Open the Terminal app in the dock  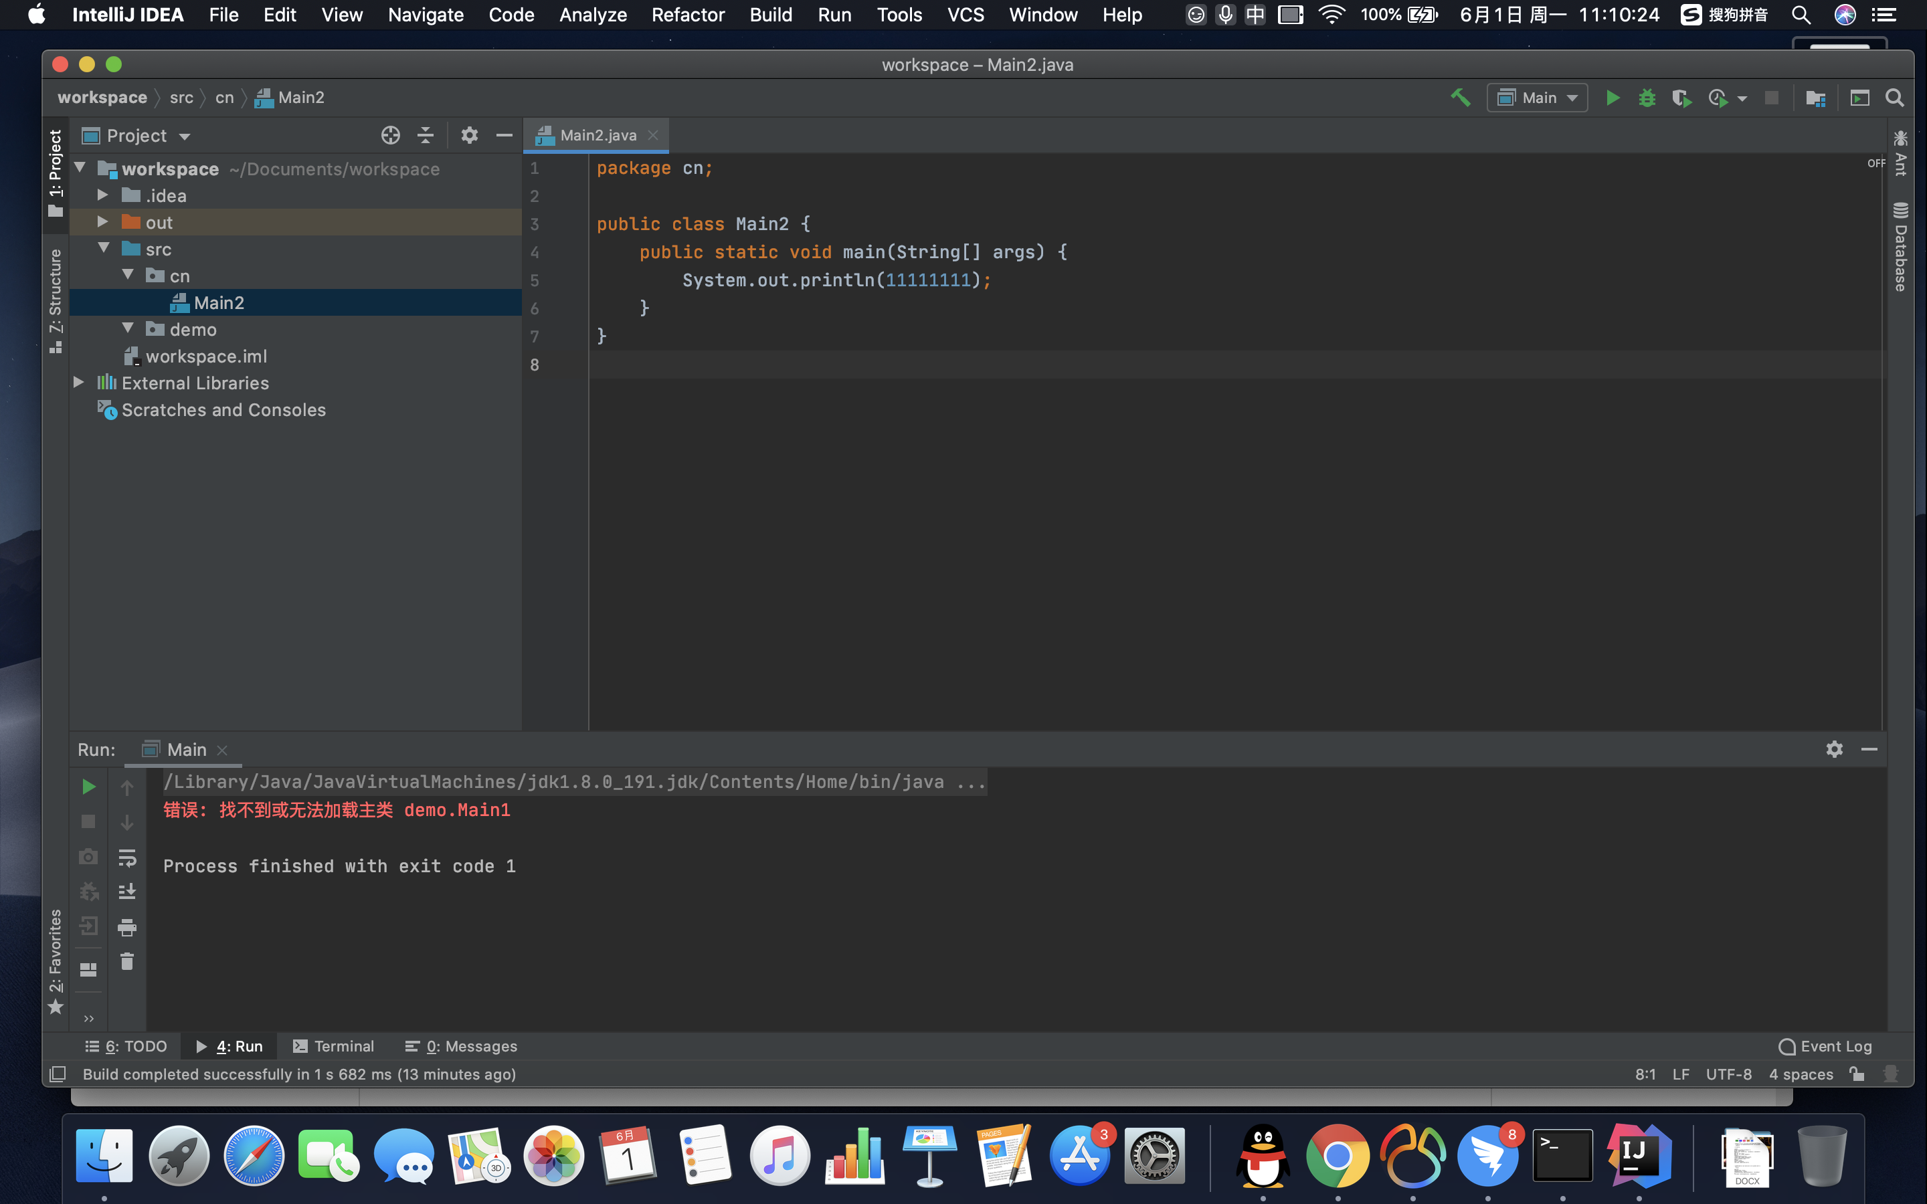coord(1562,1155)
